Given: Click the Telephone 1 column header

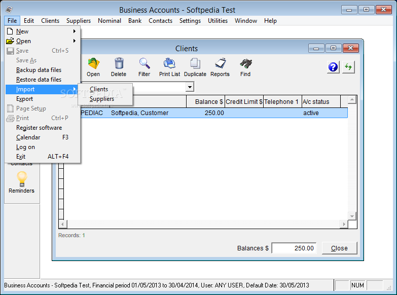Looking at the screenshot, I should (282, 101).
